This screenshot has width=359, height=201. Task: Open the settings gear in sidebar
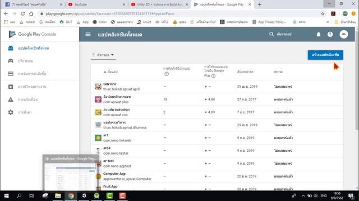click(x=11, y=112)
